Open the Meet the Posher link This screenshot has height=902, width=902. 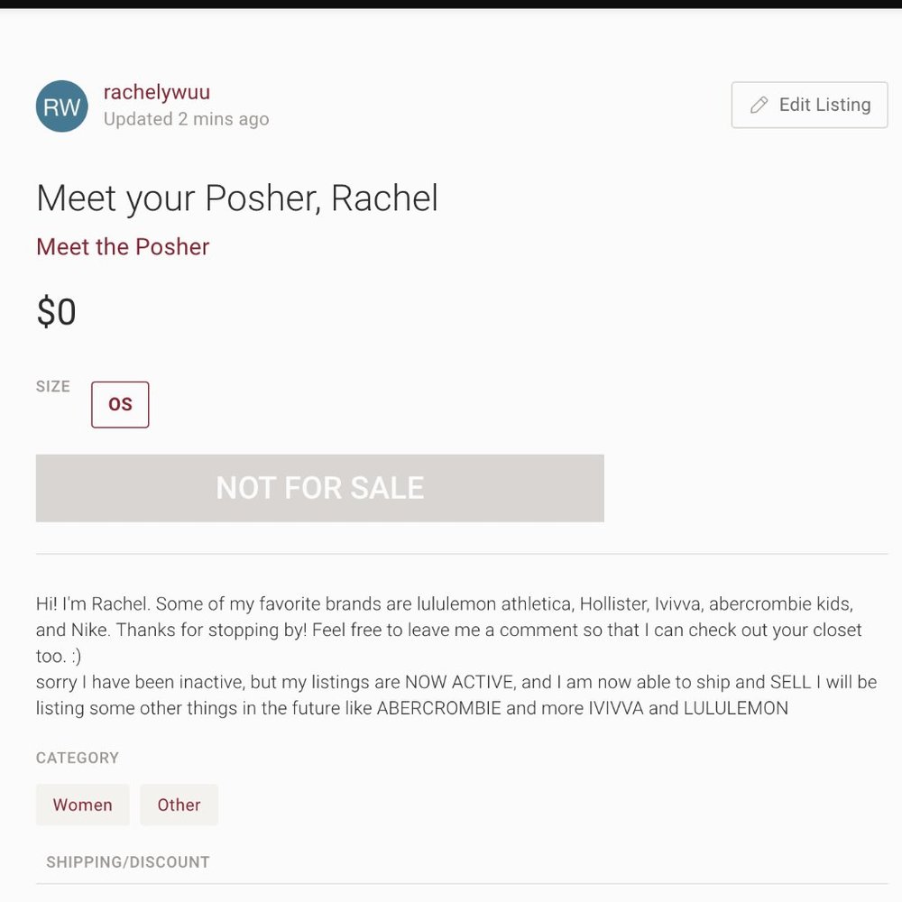coord(123,247)
